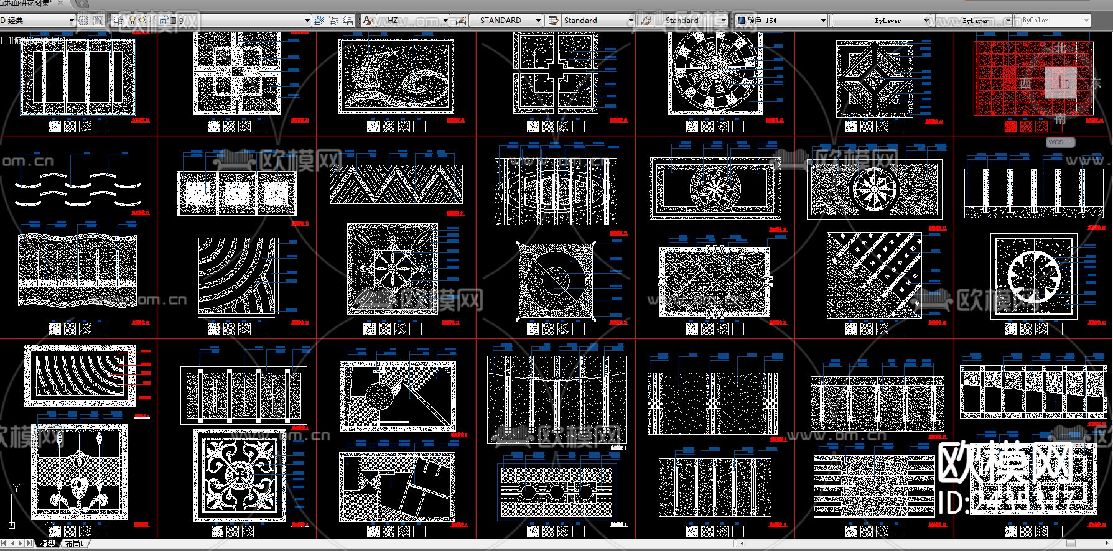Expand the HZ text style dropdown

pyautogui.click(x=445, y=21)
